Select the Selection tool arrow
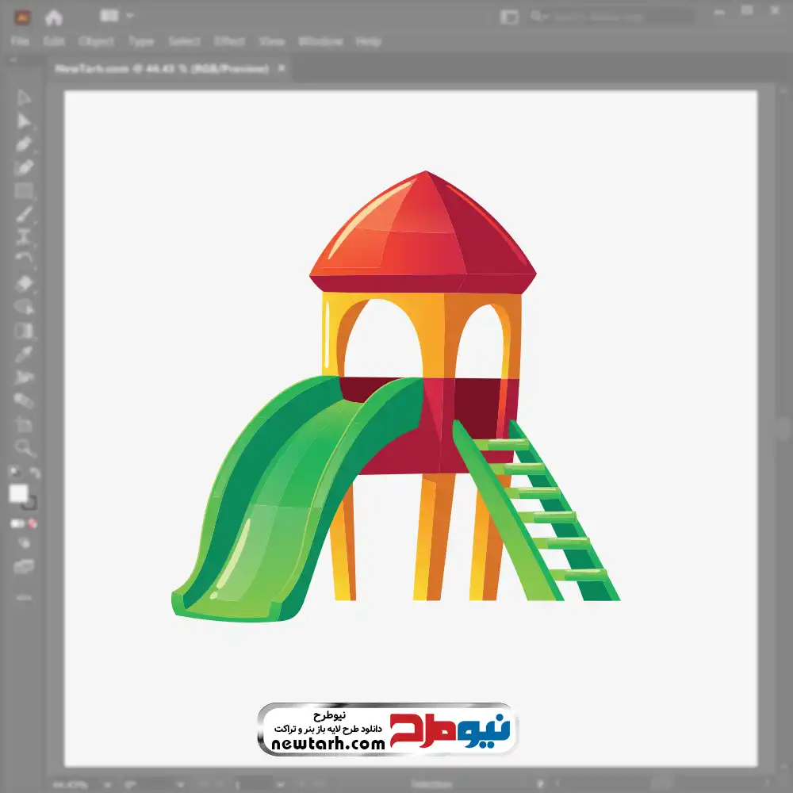Screen dimensions: 793x793 coord(24,98)
